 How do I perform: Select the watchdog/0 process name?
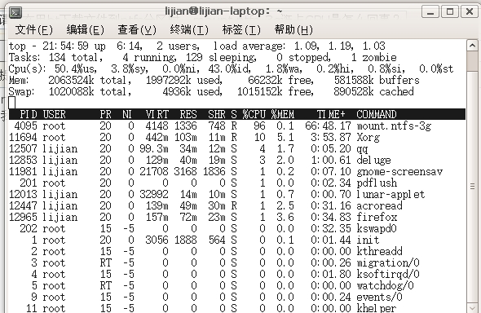click(x=385, y=286)
